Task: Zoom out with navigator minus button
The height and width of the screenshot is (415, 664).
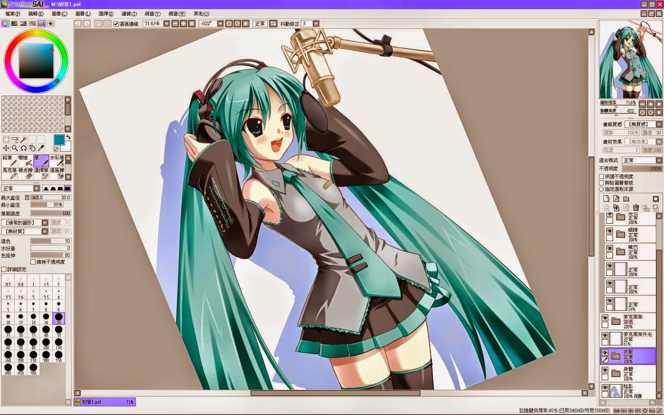Action: coord(642,104)
